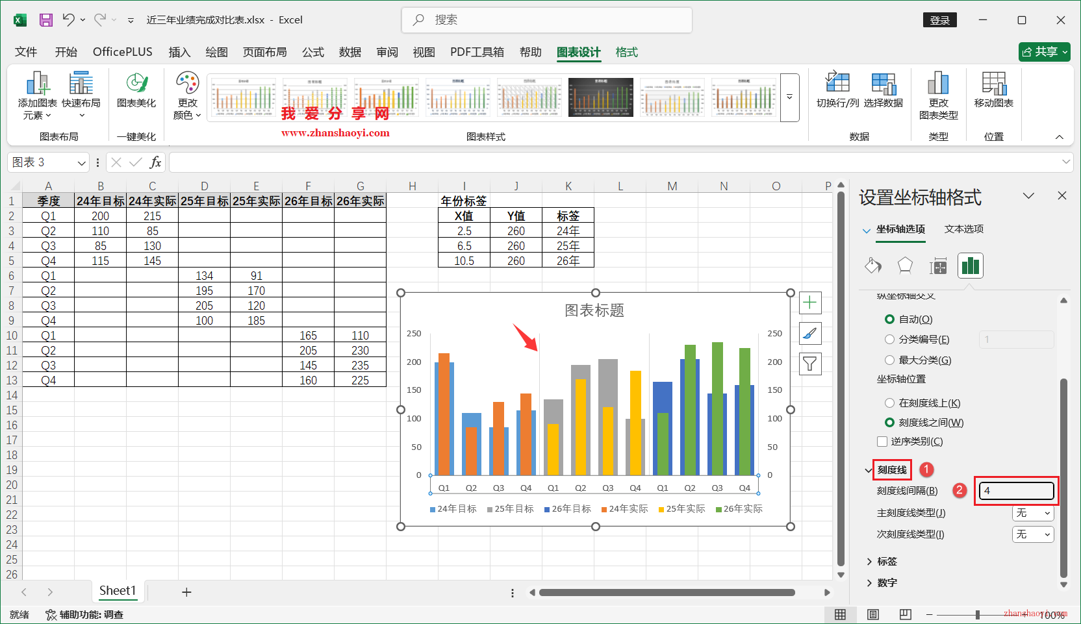Select cell A1 containing 季度

coord(49,201)
